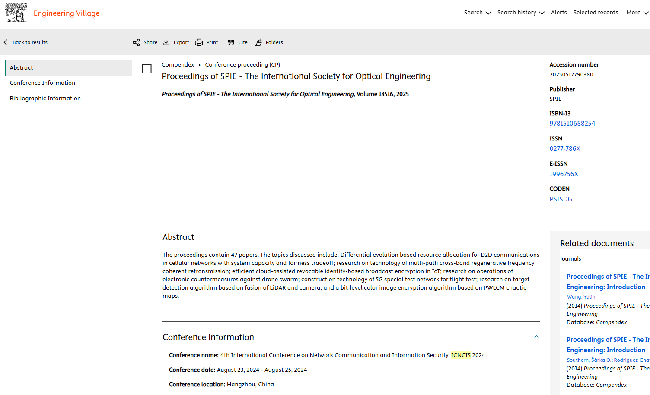This screenshot has width=650, height=395.
Task: Click the Elsevier tree logo
Action: point(16,13)
